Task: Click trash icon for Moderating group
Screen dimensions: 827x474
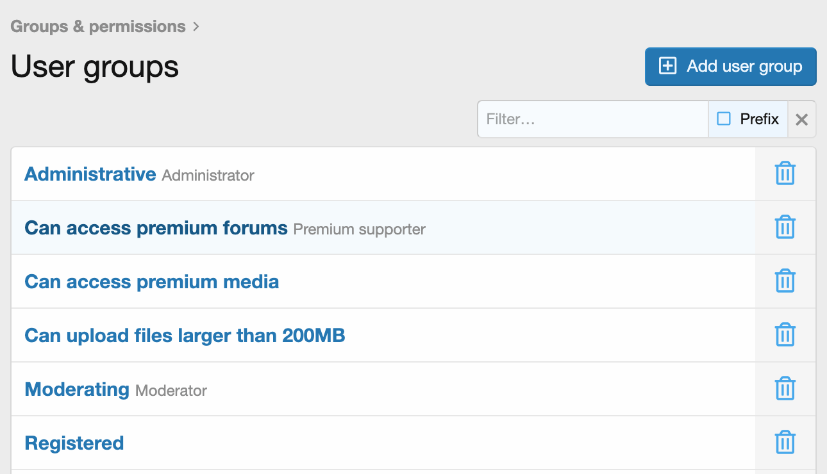Action: 785,389
